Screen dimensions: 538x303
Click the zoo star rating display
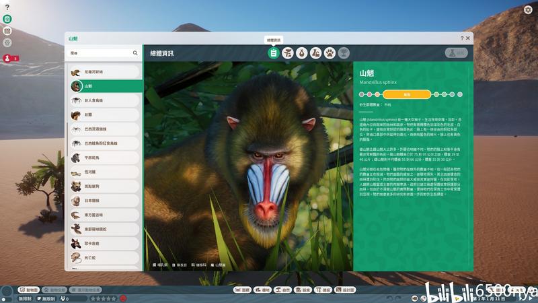pyautogui.click(x=104, y=298)
